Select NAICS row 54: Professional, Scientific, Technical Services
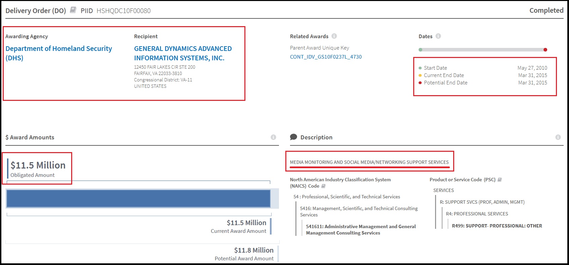The image size is (569, 265). click(347, 197)
